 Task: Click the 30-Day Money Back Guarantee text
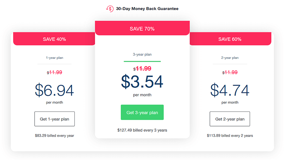[147, 9]
